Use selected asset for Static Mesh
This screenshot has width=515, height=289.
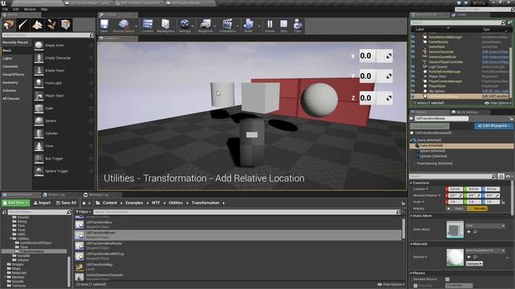click(x=469, y=232)
